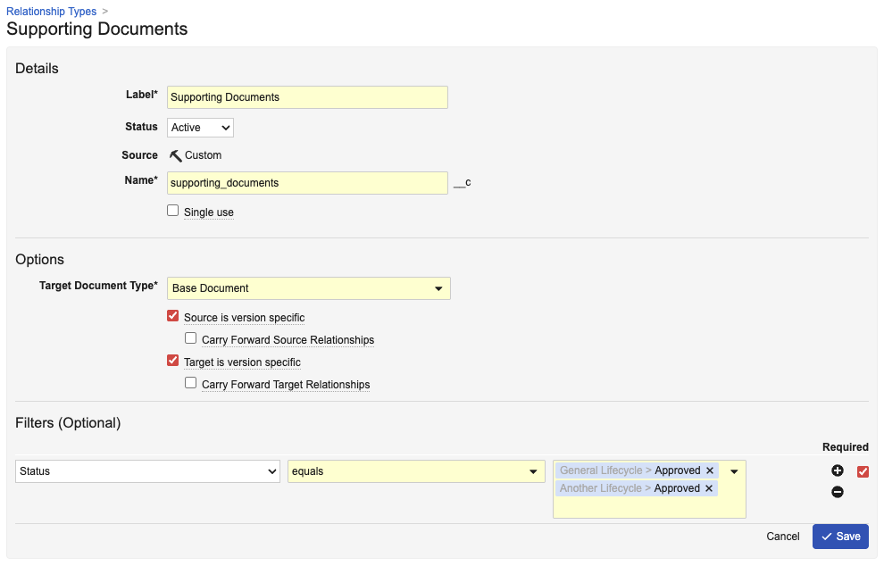884x566 pixels.
Task: Remove General Lifecycle Approved tag
Action: [710, 470]
